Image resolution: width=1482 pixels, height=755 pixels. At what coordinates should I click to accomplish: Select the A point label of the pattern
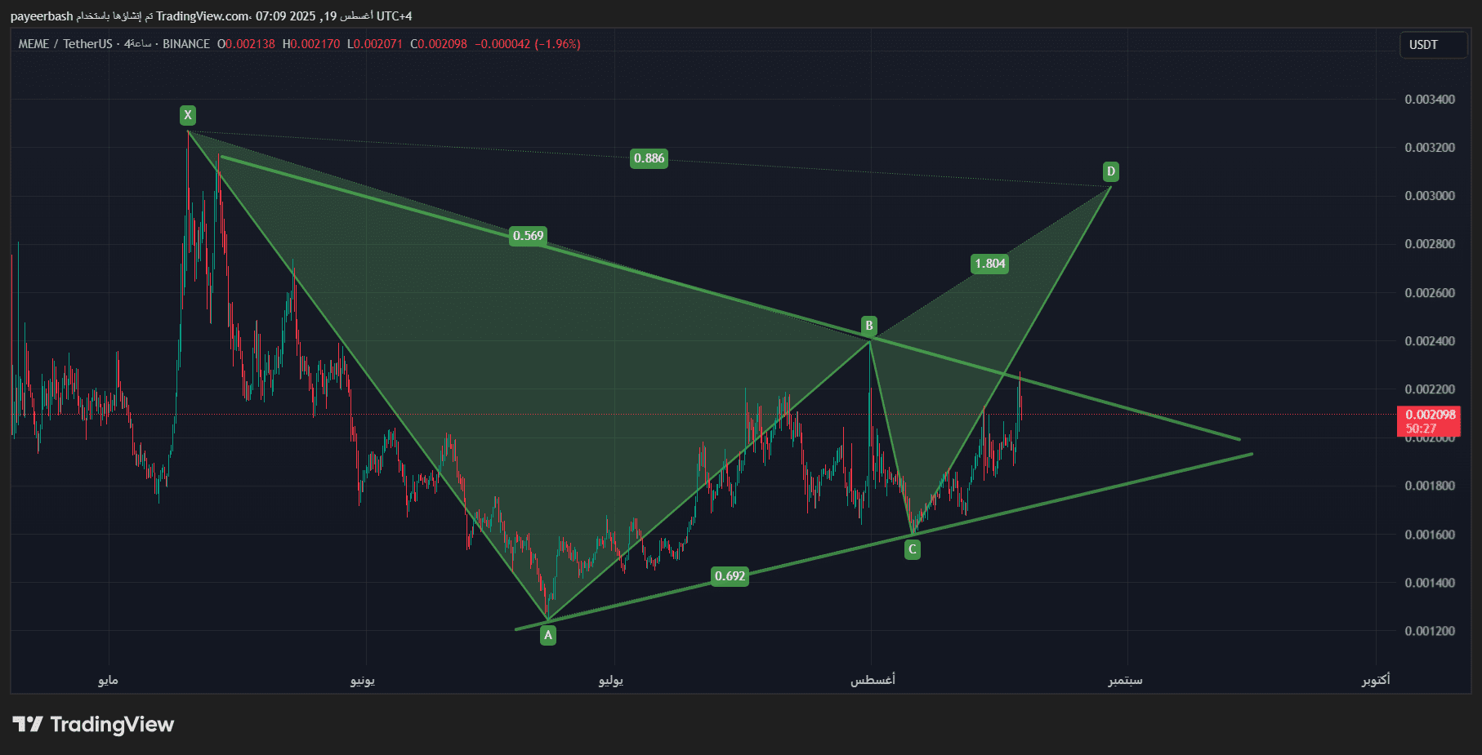pos(548,635)
